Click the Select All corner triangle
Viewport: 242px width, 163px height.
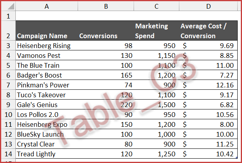[x=8, y=6]
